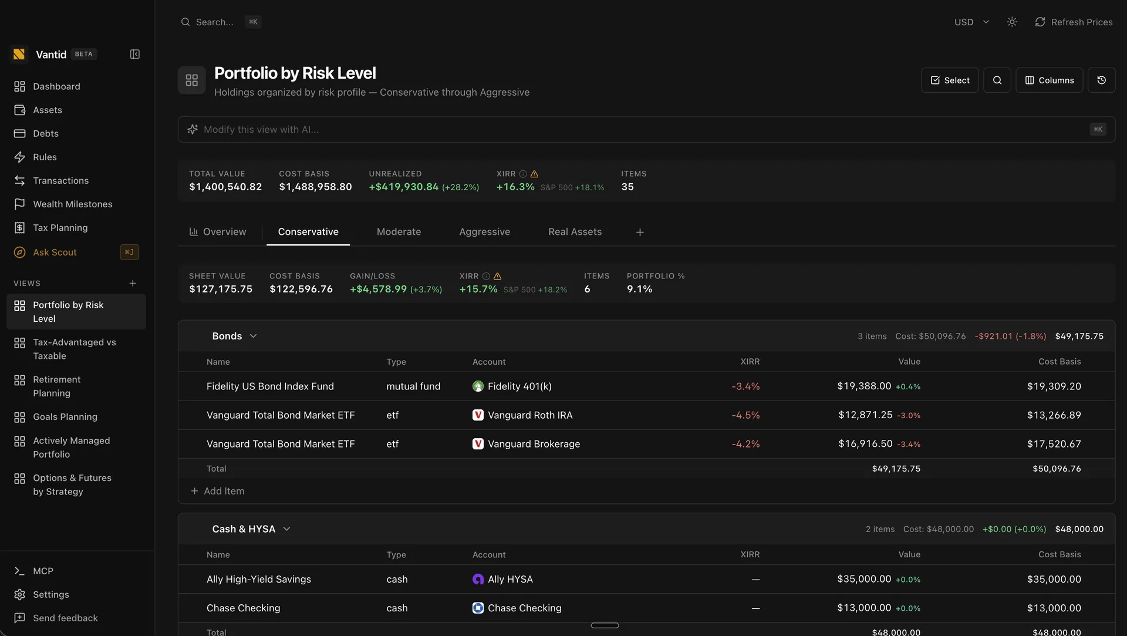Sort Bonds table by Cost Basis header

click(x=1059, y=362)
